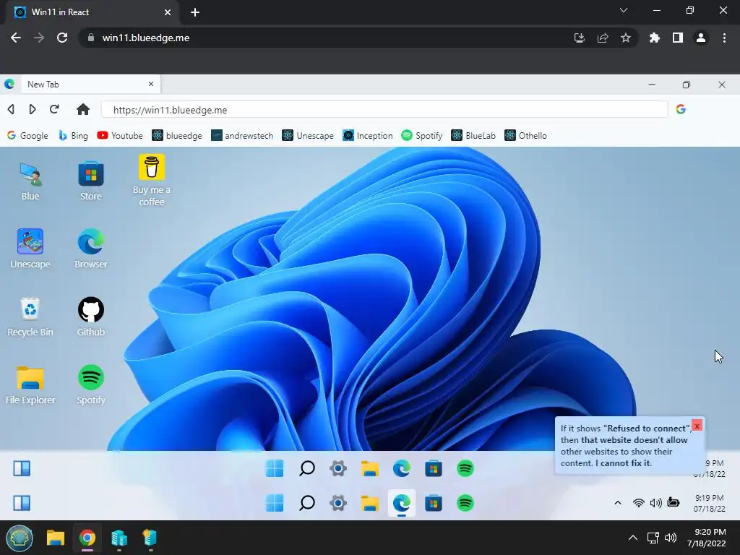Expand Chrome tab search chevron
The image size is (740, 555).
click(x=624, y=10)
